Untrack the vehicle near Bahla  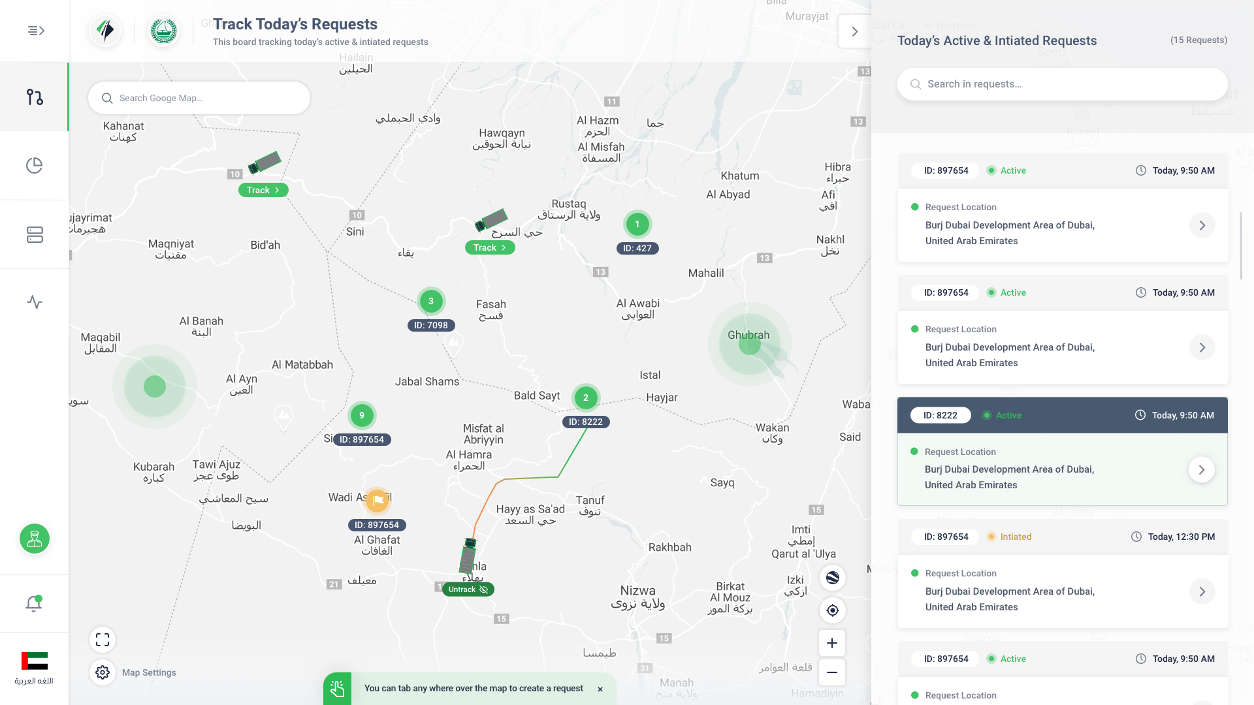[468, 589]
